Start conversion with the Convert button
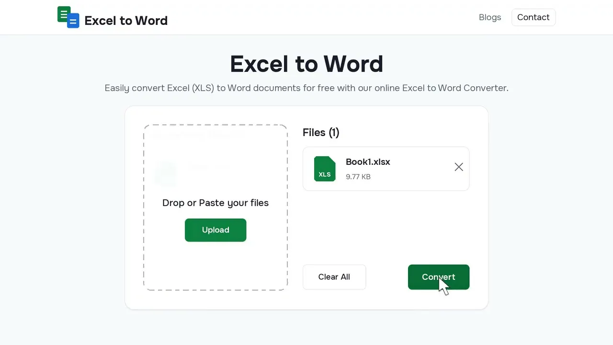613x345 pixels. point(439,277)
